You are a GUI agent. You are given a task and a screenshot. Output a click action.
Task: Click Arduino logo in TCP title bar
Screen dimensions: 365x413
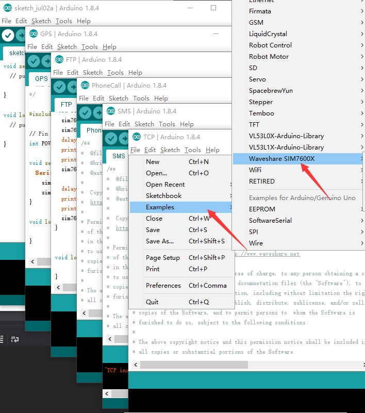[137, 137]
